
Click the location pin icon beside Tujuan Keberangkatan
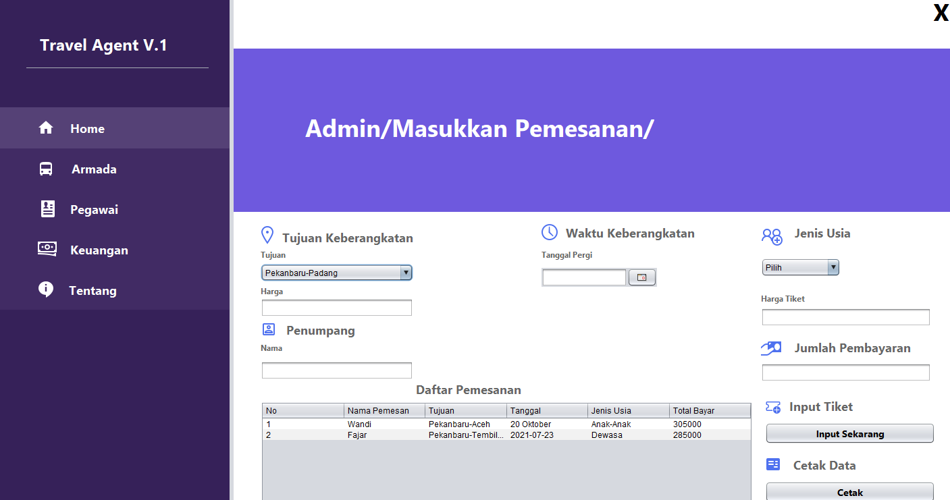(267, 235)
